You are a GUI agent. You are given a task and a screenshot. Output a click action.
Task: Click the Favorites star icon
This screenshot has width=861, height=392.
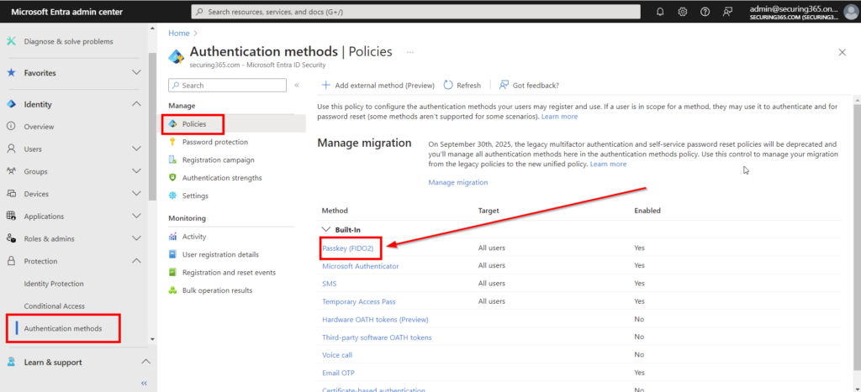coord(11,73)
